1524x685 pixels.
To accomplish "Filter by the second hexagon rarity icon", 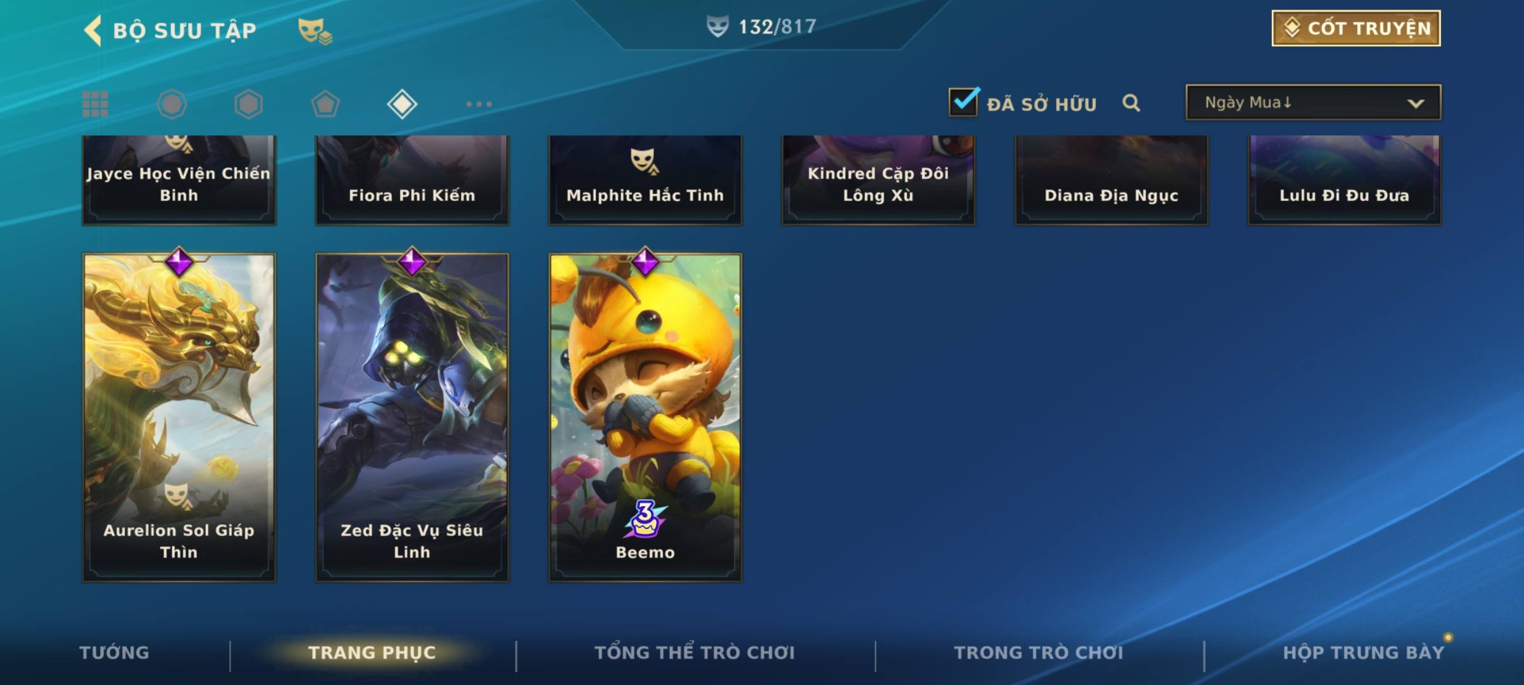I will 248,104.
